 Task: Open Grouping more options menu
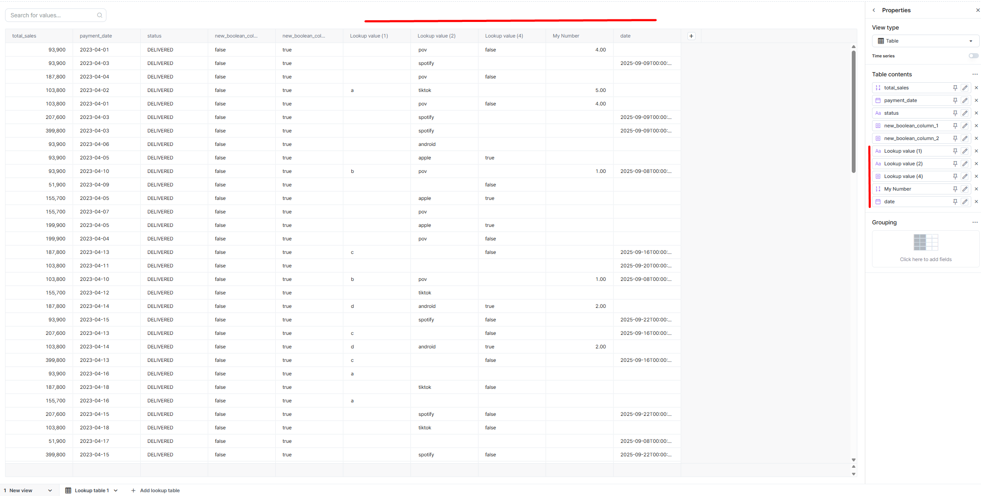[975, 222]
